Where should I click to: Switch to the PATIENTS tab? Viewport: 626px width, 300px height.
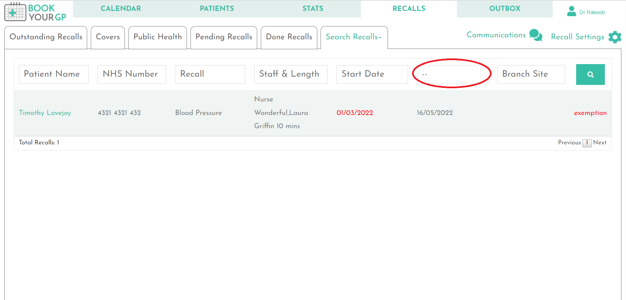tap(217, 9)
